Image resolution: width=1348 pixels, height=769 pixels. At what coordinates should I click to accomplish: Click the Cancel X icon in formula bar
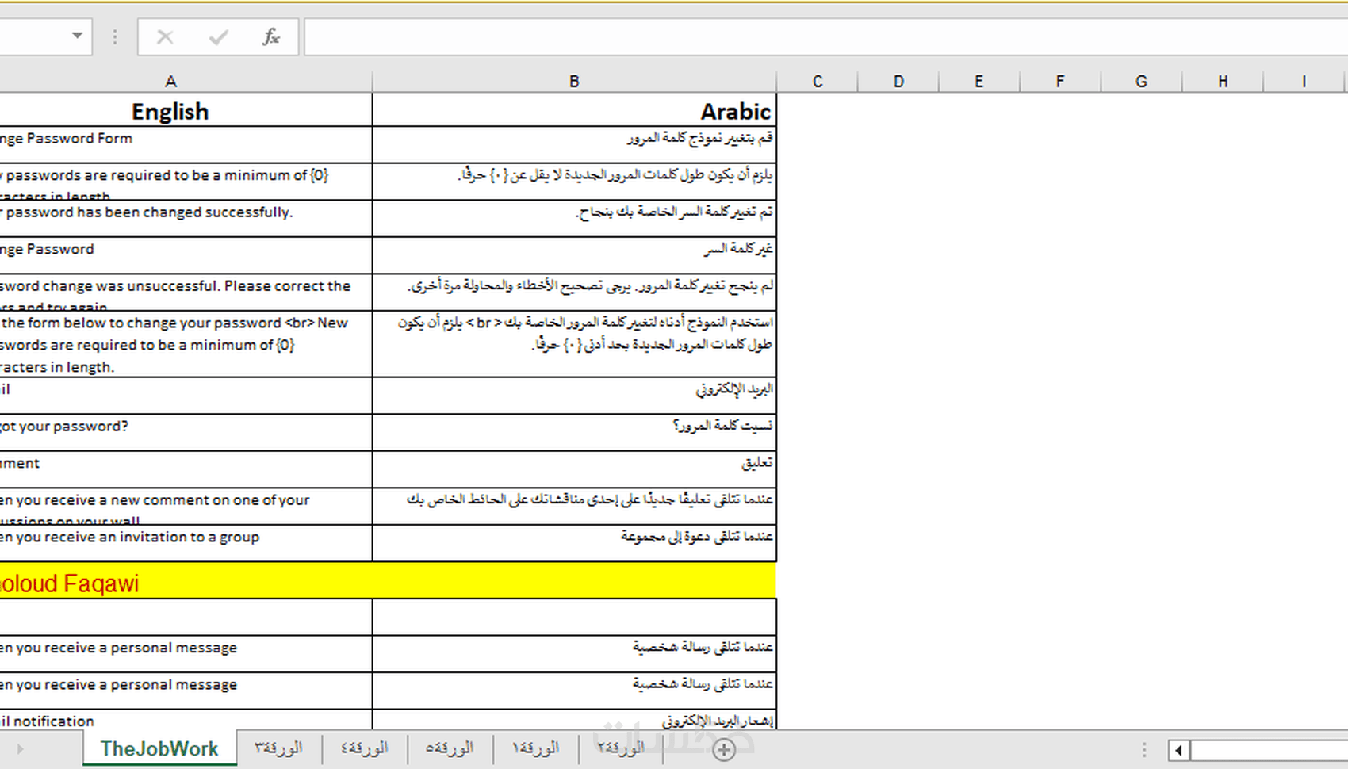point(165,37)
